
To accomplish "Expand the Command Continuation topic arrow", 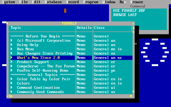I will coord(12,87).
